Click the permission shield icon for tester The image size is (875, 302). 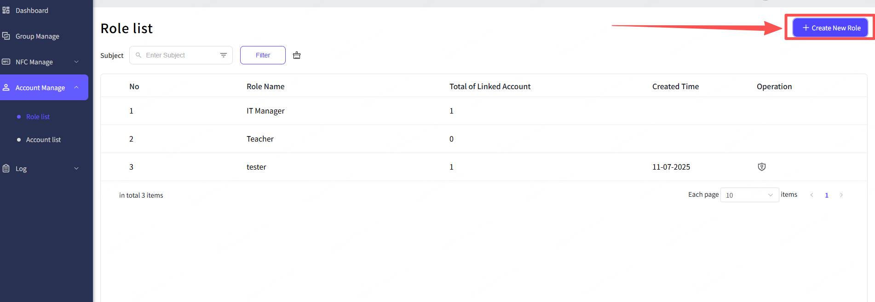(x=761, y=167)
